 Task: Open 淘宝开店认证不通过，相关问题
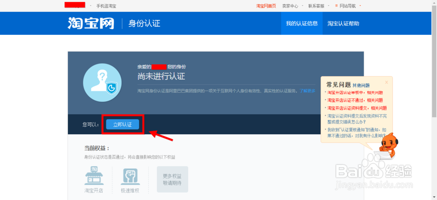coord(355,100)
